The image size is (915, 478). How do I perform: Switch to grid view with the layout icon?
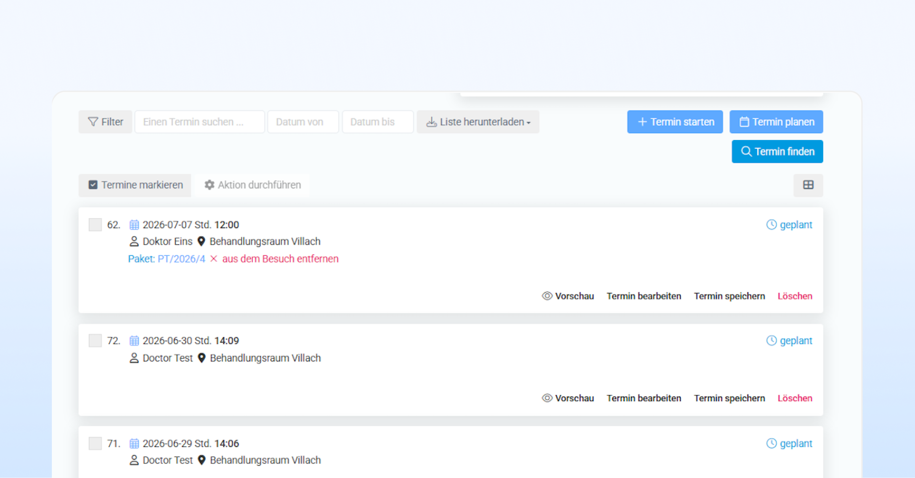coord(808,185)
